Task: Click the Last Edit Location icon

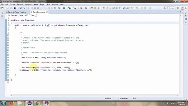Action: tap(142, 8)
